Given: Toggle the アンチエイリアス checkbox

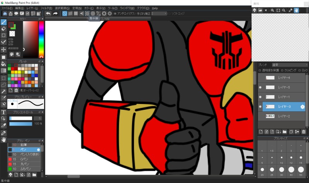Looking at the screenshot, I should (x=115, y=13).
